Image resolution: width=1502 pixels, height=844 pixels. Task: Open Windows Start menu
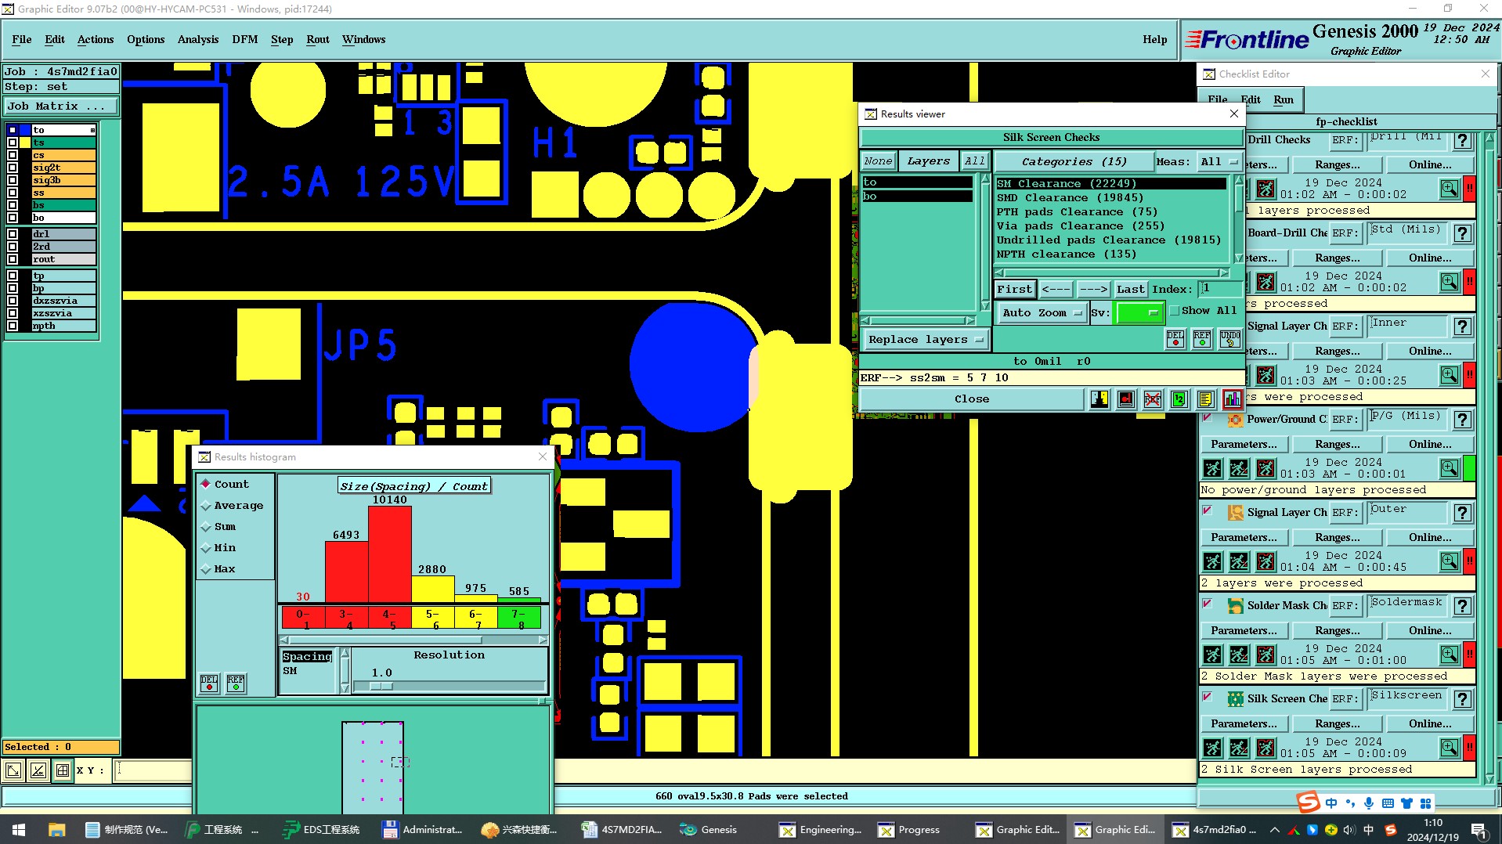[19, 830]
